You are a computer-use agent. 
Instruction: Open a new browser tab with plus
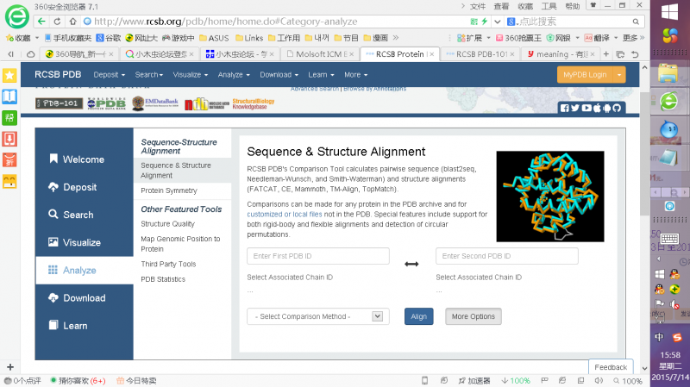(x=606, y=54)
